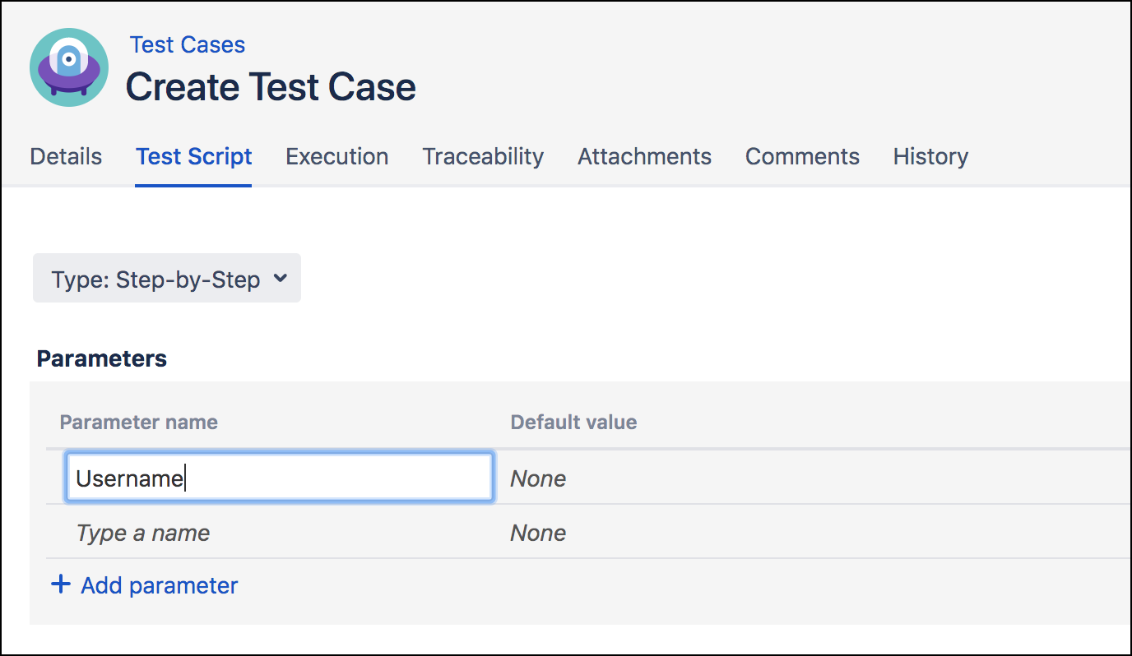Click the Add parameter link

pos(159,584)
